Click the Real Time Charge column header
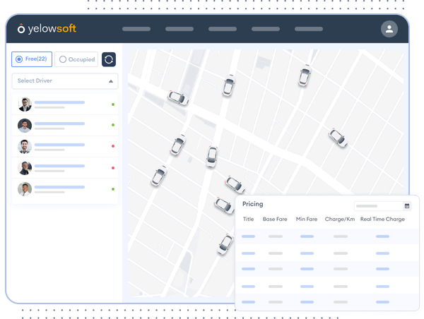The image size is (424, 319). 382,219
